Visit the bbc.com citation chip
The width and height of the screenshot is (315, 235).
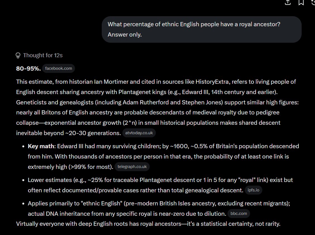tap(239, 214)
